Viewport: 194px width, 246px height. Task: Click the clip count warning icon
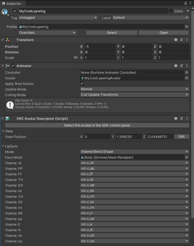click(10, 105)
